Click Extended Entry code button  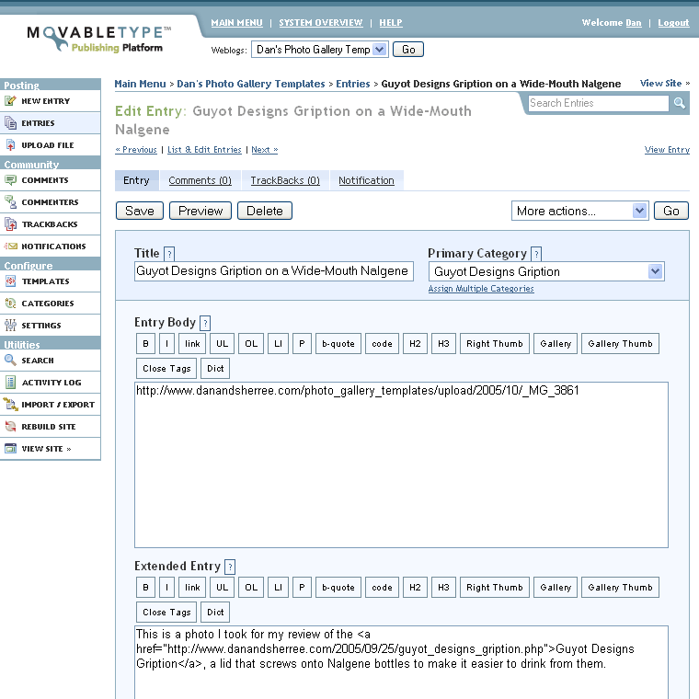click(382, 588)
